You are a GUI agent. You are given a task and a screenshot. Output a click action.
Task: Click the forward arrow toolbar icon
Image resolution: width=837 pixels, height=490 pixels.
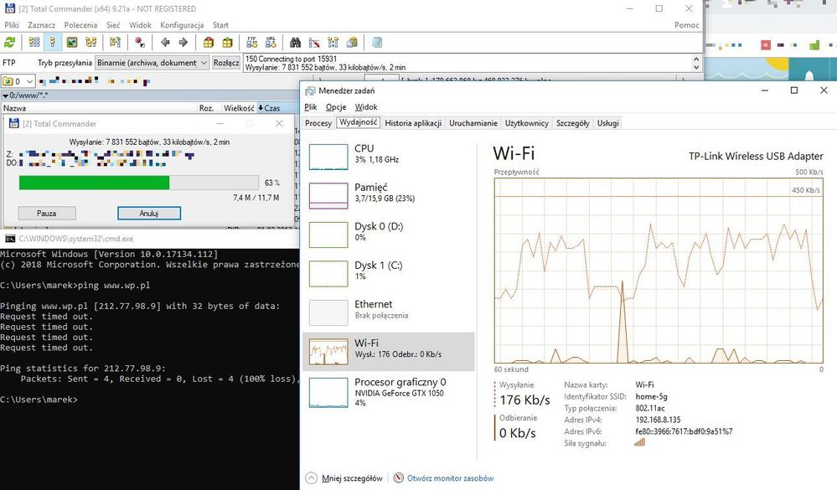coord(183,42)
